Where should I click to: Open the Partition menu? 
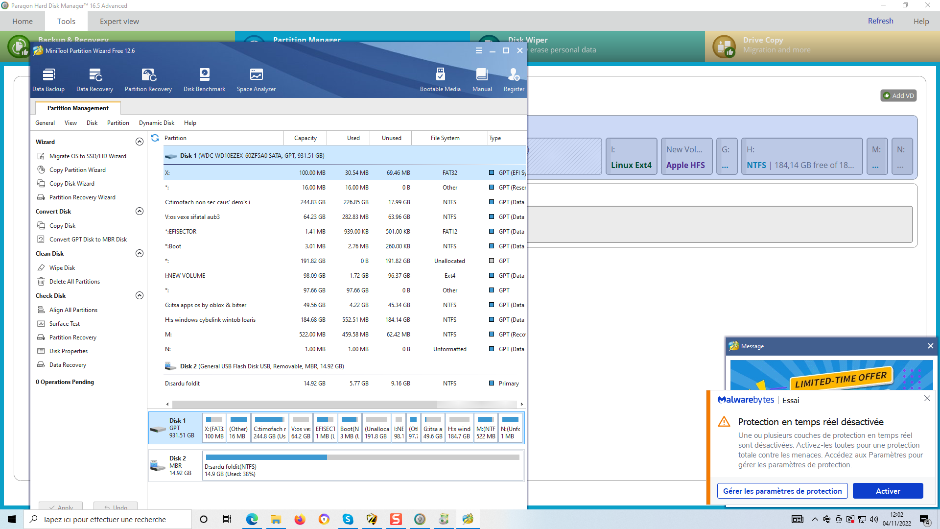pos(118,123)
